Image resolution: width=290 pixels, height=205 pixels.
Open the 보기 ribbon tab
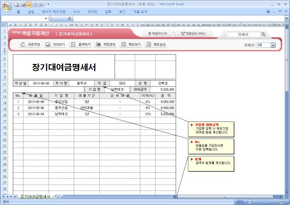(122, 12)
